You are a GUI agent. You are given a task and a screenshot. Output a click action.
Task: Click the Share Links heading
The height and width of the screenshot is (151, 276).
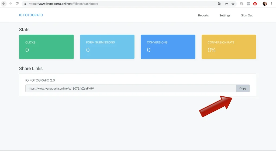[x=31, y=68]
